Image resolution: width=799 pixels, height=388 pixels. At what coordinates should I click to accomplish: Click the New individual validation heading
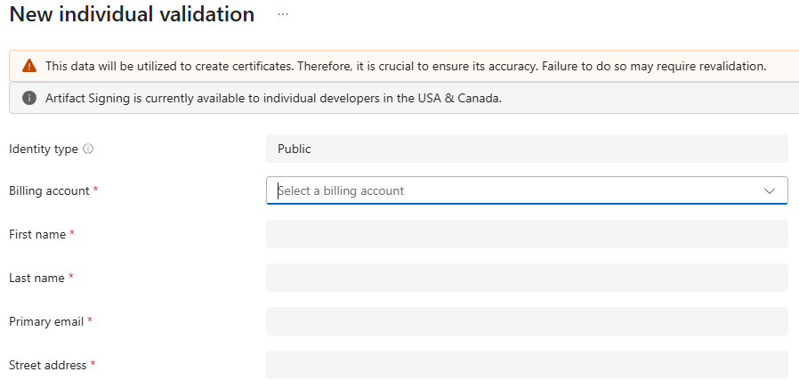click(x=132, y=13)
